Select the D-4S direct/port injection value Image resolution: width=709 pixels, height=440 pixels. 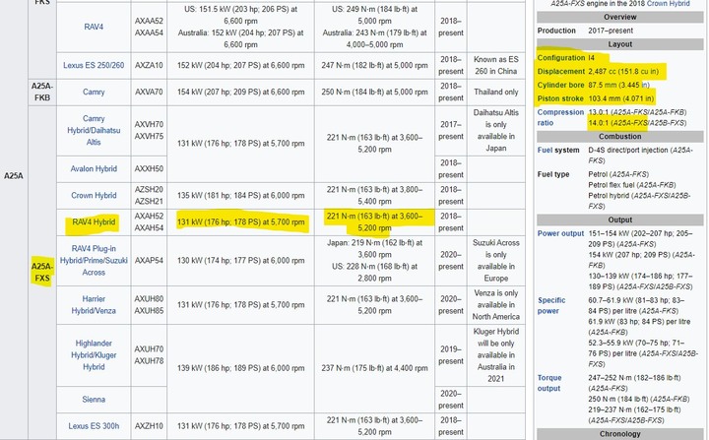point(640,156)
